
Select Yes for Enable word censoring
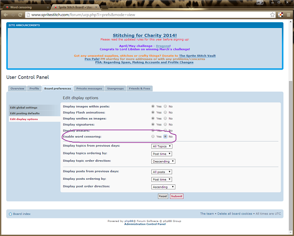(153, 136)
